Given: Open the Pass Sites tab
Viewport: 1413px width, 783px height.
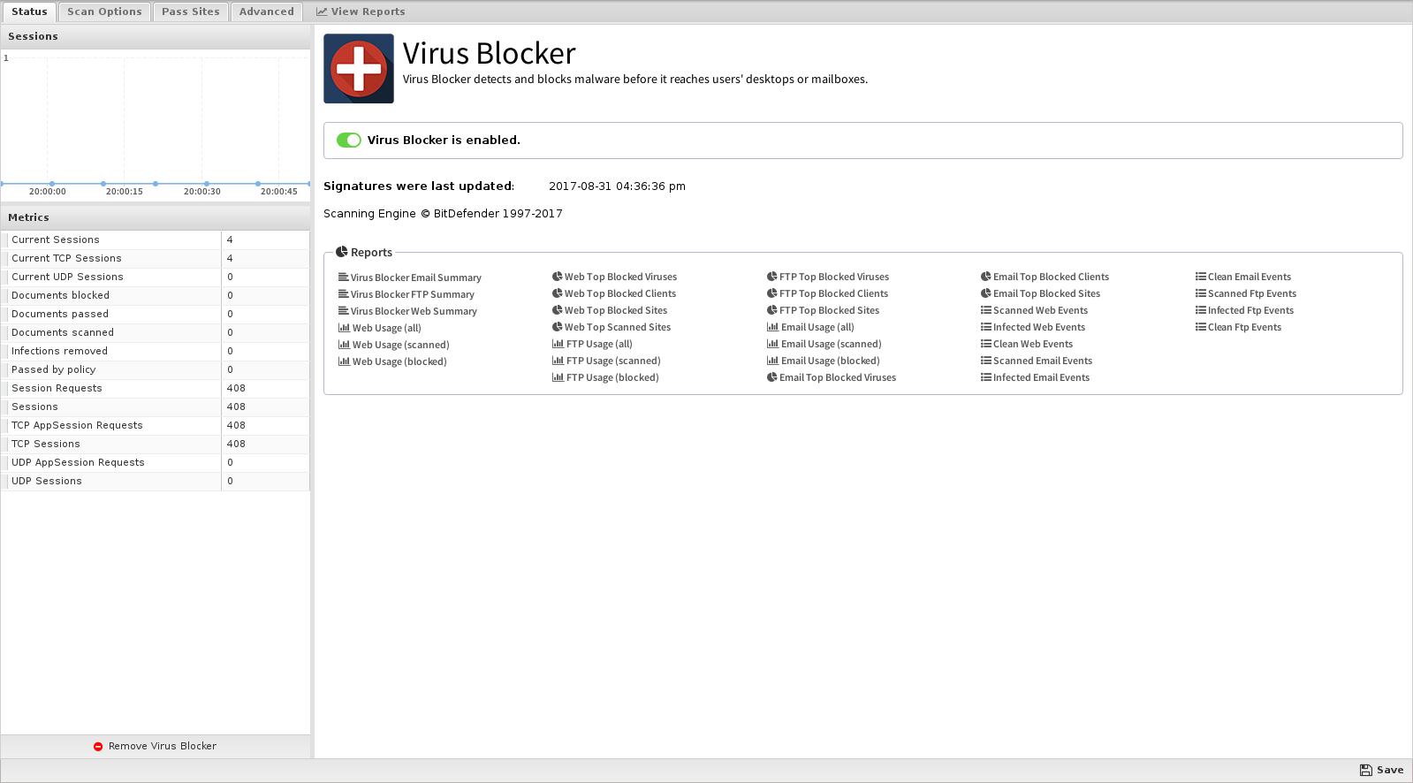Looking at the screenshot, I should 191,11.
